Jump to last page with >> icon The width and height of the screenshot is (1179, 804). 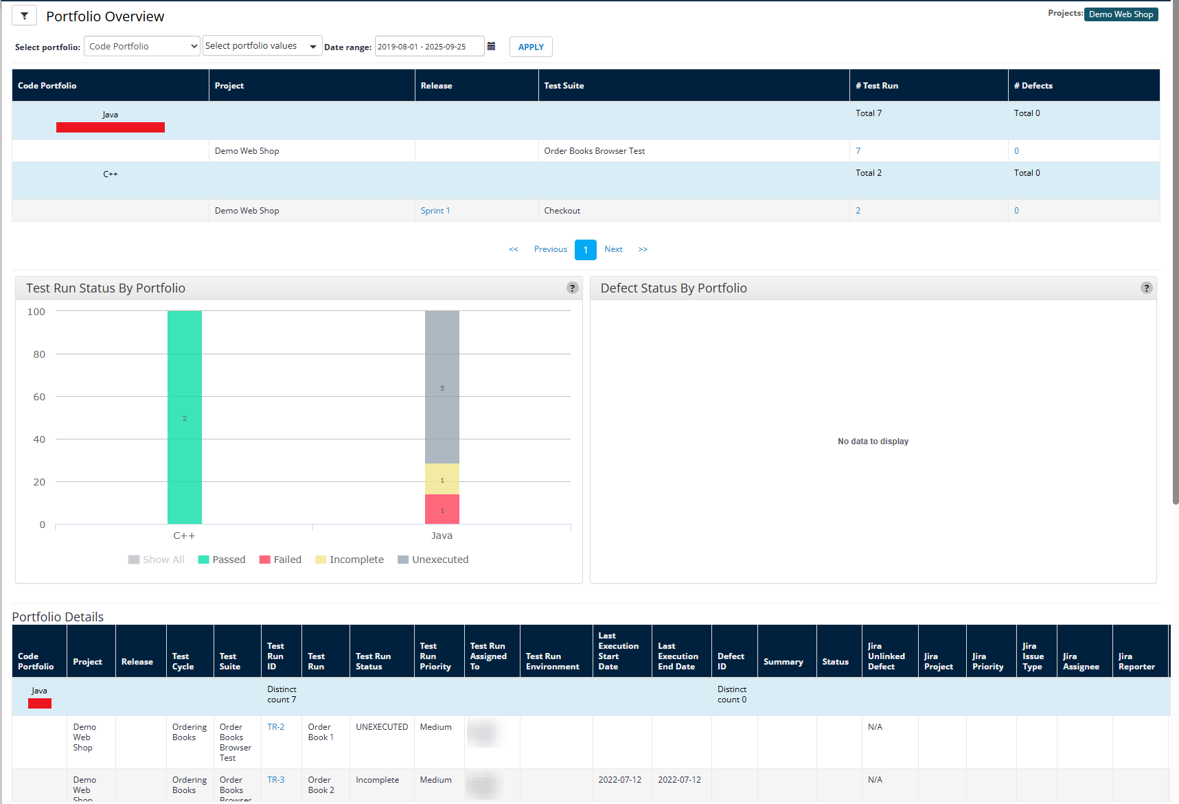643,250
